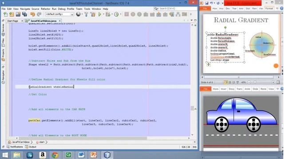The width and height of the screenshot is (284, 159).
Task: Open Chrome from taskbar
Action: (55, 155)
